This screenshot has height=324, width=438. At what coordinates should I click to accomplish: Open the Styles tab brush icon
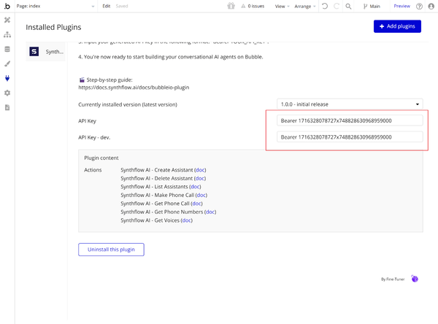[7, 63]
